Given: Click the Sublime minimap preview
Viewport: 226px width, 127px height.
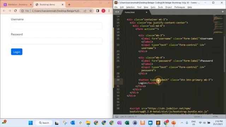Looking at the screenshot, I should pos(218,24).
